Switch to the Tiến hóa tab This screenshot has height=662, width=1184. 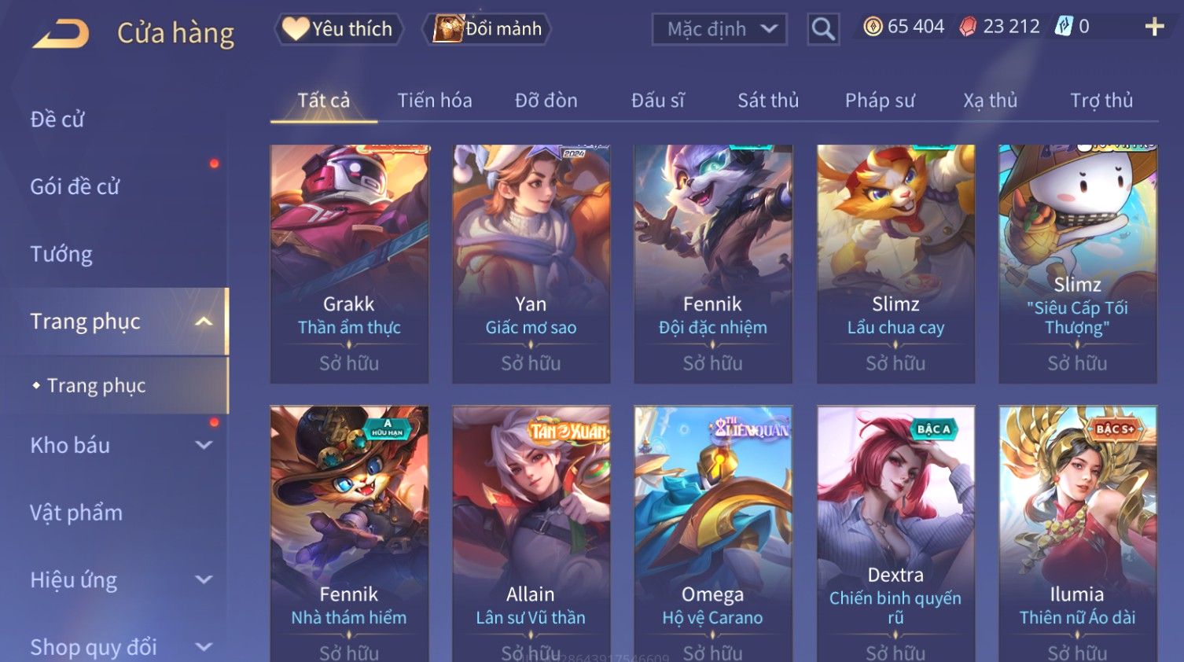435,101
